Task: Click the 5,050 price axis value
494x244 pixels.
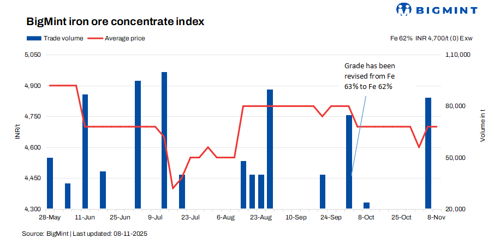Action: (x=33, y=55)
